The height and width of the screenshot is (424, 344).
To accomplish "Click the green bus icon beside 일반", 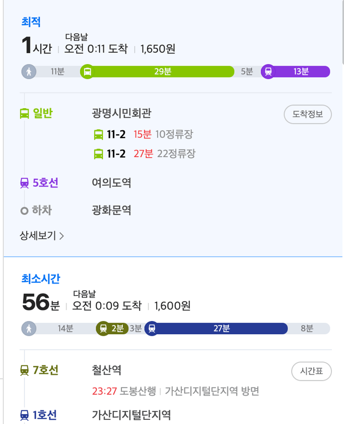I will (x=25, y=113).
